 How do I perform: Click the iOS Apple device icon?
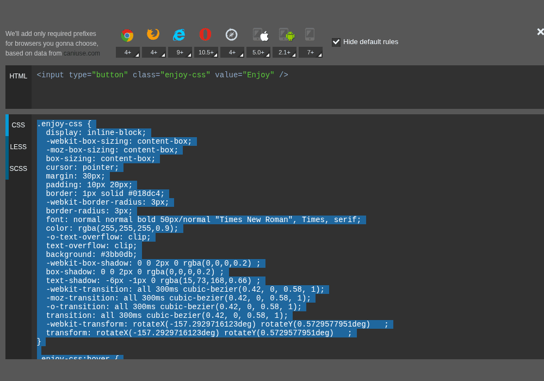pos(261,35)
